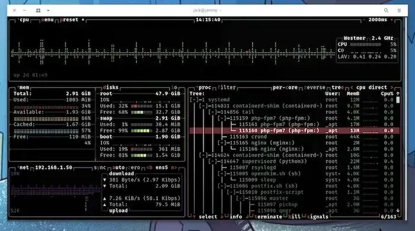Toggle the reverse sorting option
Viewport: 415px width, 231px height.
pyautogui.click(x=314, y=88)
